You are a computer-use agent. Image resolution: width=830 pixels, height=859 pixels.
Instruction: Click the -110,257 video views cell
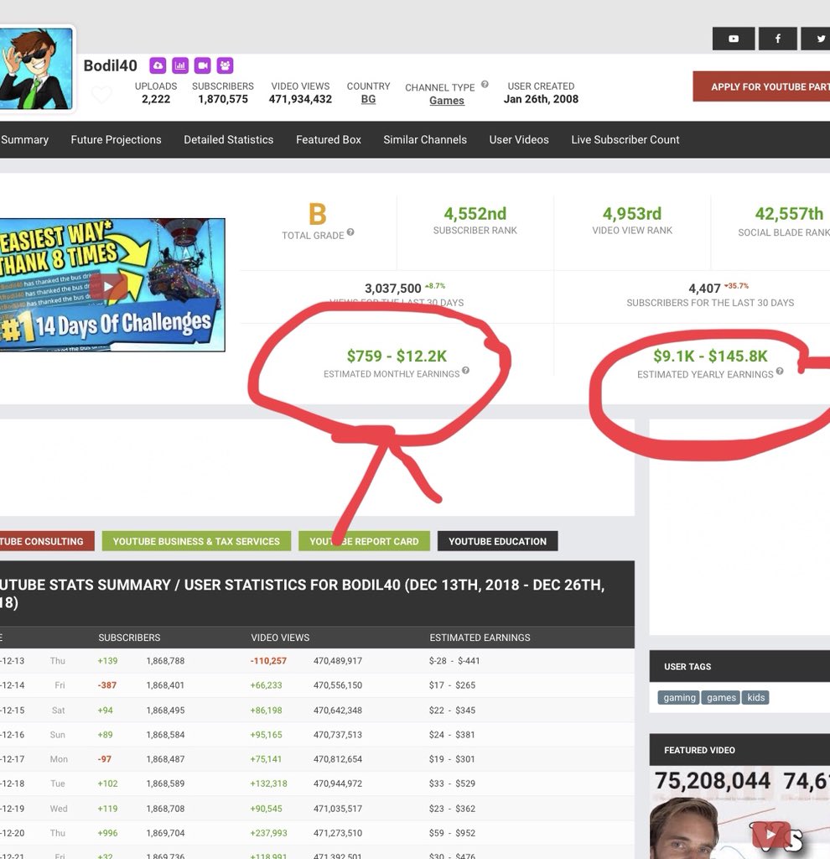pos(268,661)
